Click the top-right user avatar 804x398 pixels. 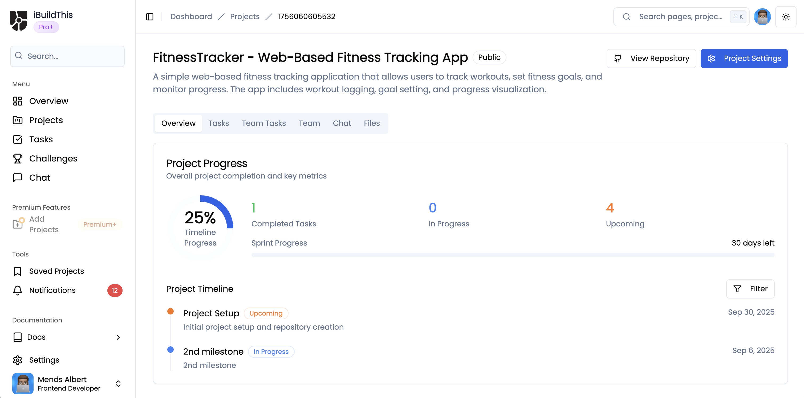pos(762,17)
